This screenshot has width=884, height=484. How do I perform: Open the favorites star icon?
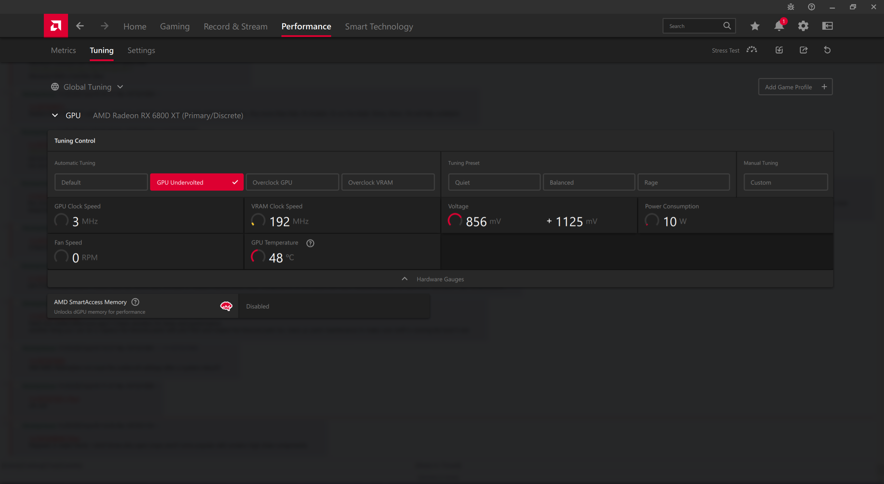pyautogui.click(x=755, y=26)
